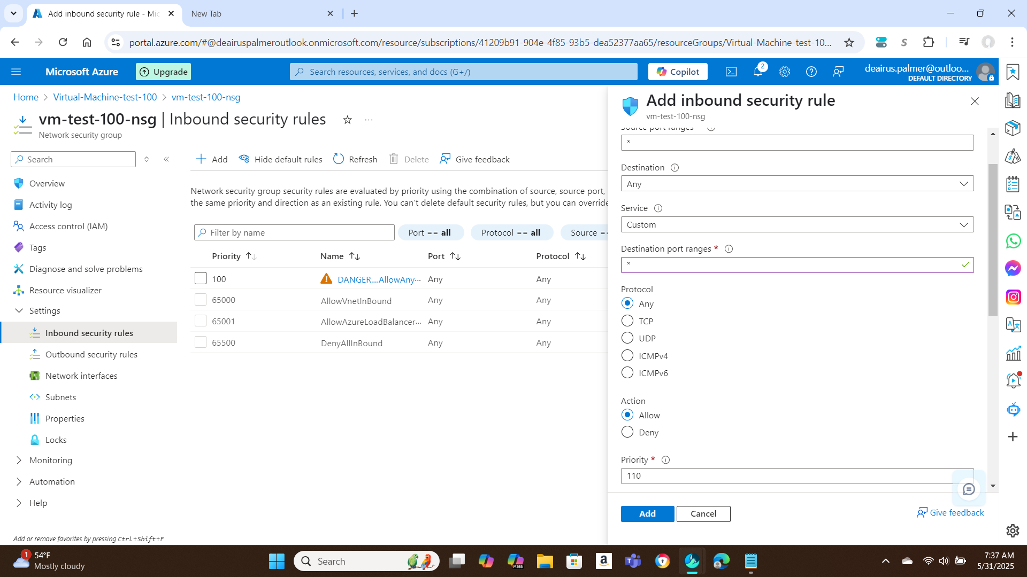The image size is (1027, 577).
Task: Click Destination info tooltip icon
Action: (675, 168)
